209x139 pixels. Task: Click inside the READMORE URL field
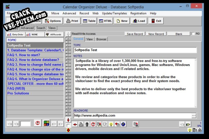point(133,116)
